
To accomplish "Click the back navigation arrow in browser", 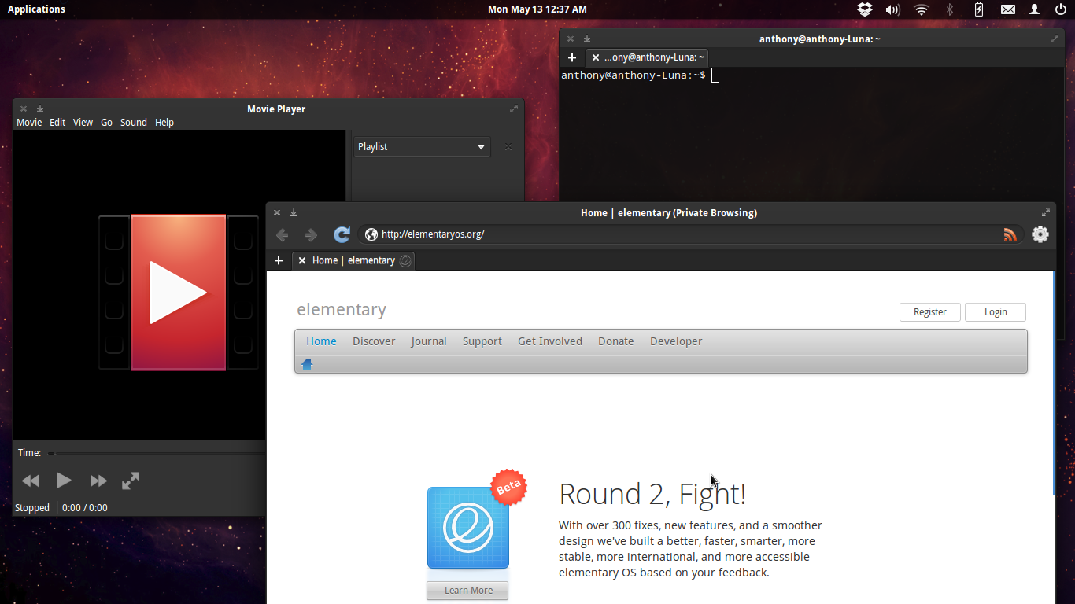I will point(282,234).
